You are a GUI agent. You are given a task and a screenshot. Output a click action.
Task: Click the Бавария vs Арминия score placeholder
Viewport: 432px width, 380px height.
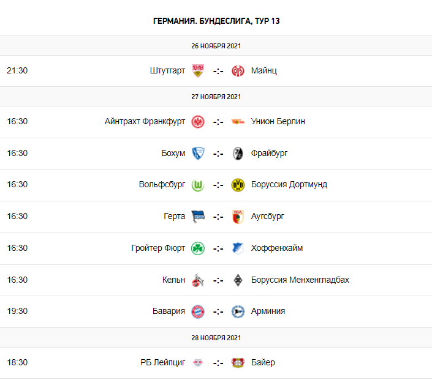click(x=218, y=311)
